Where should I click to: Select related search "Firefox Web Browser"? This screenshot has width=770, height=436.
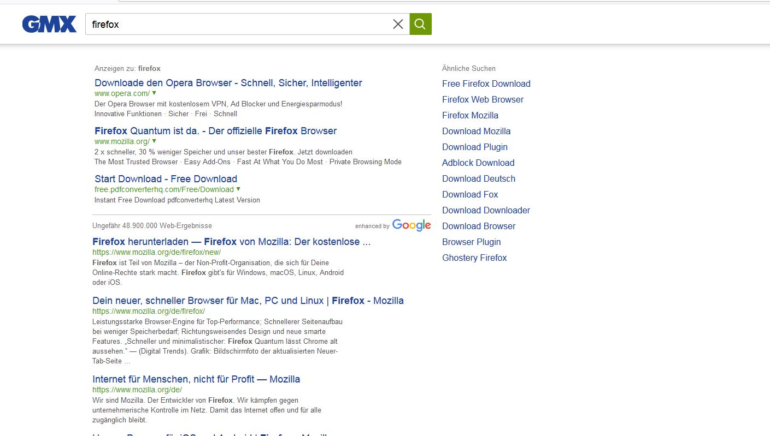[483, 99]
